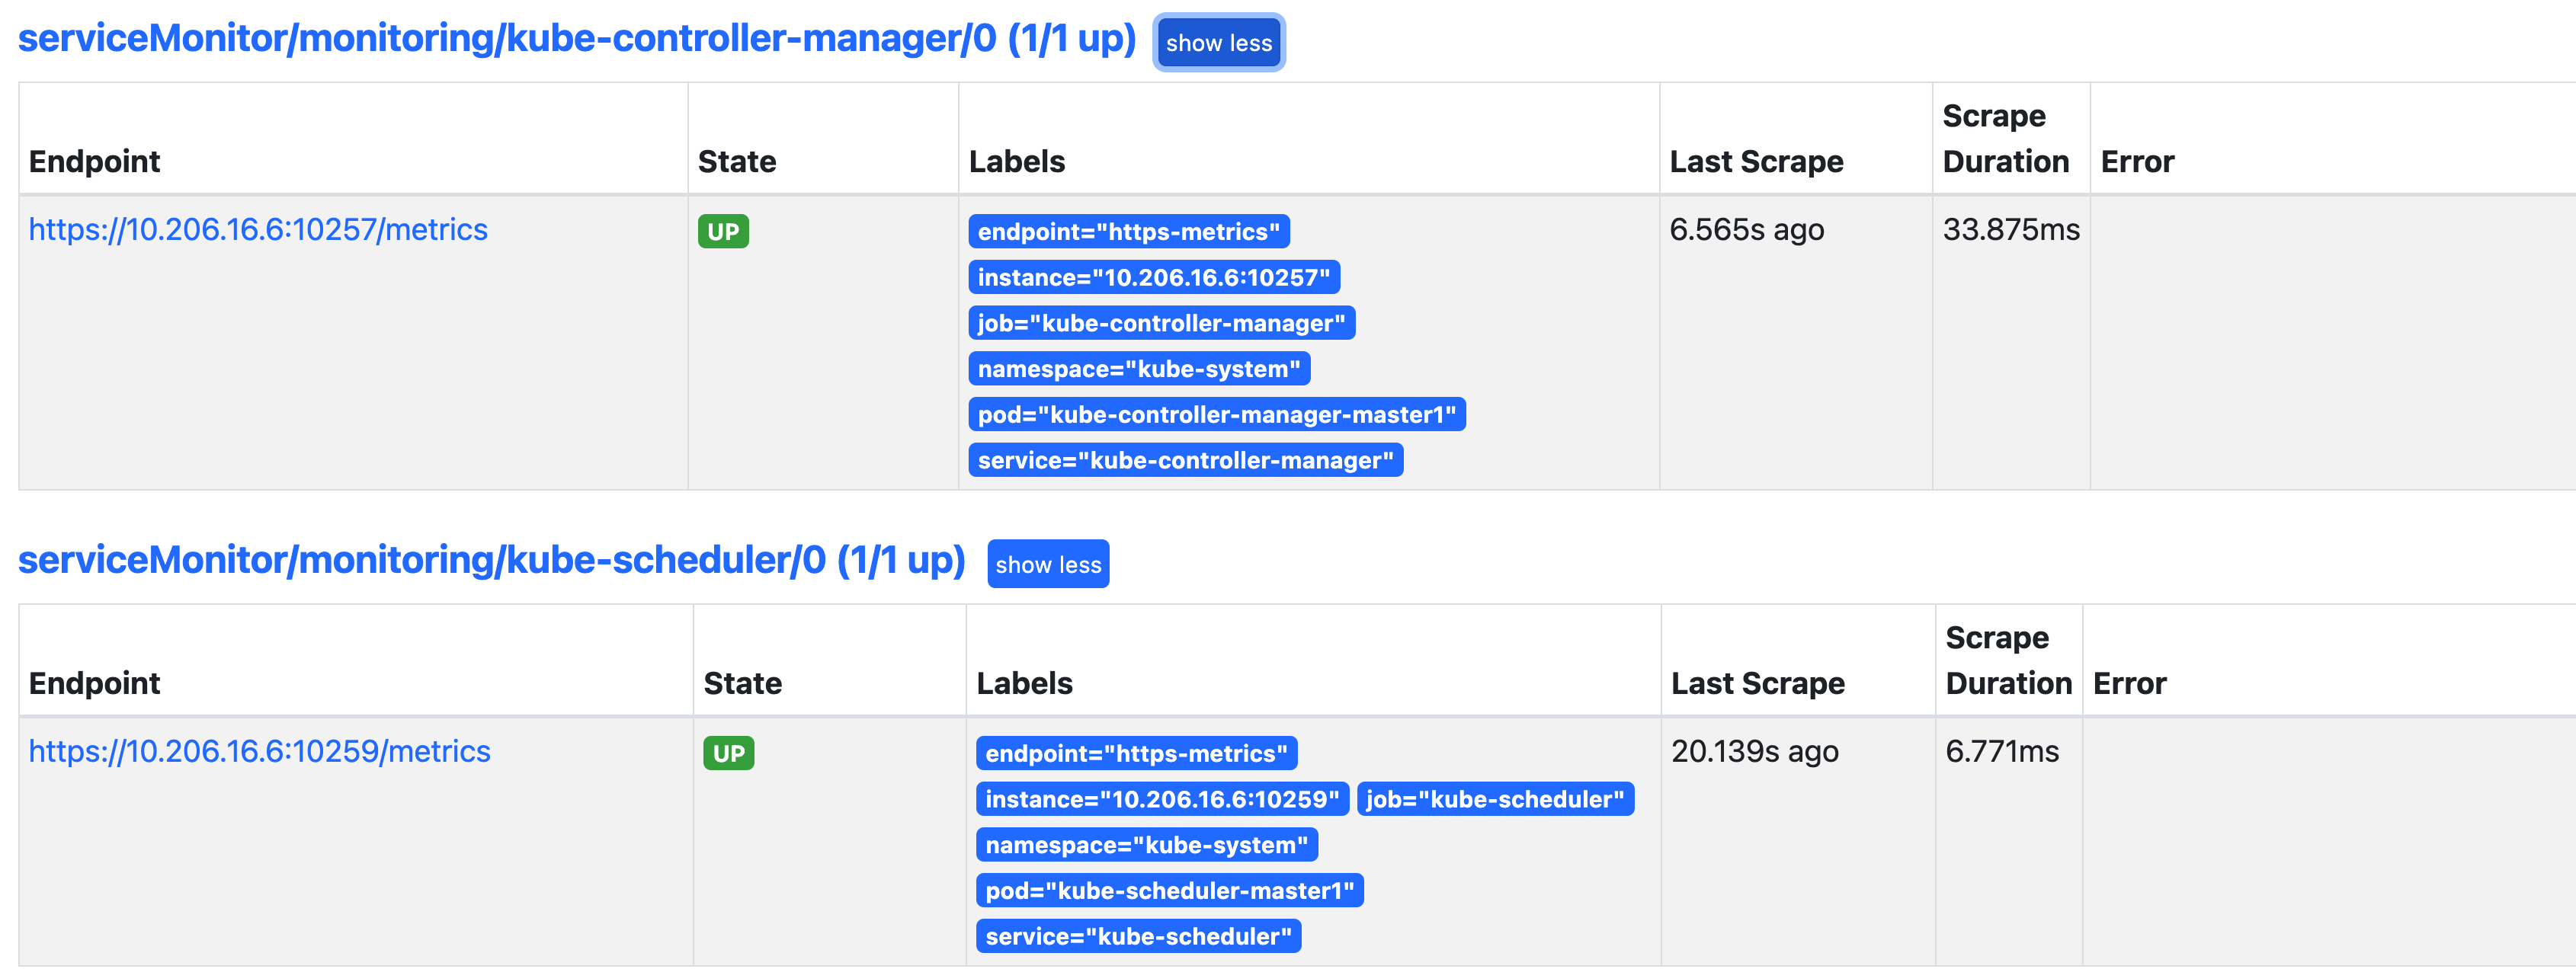
Task: Click the kube-controller-manager serviceMonitor heading
Action: [x=577, y=39]
